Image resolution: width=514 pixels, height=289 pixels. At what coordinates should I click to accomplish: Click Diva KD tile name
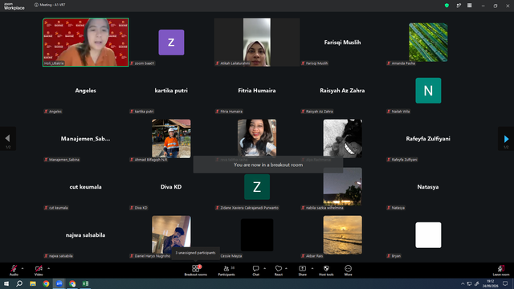171,187
